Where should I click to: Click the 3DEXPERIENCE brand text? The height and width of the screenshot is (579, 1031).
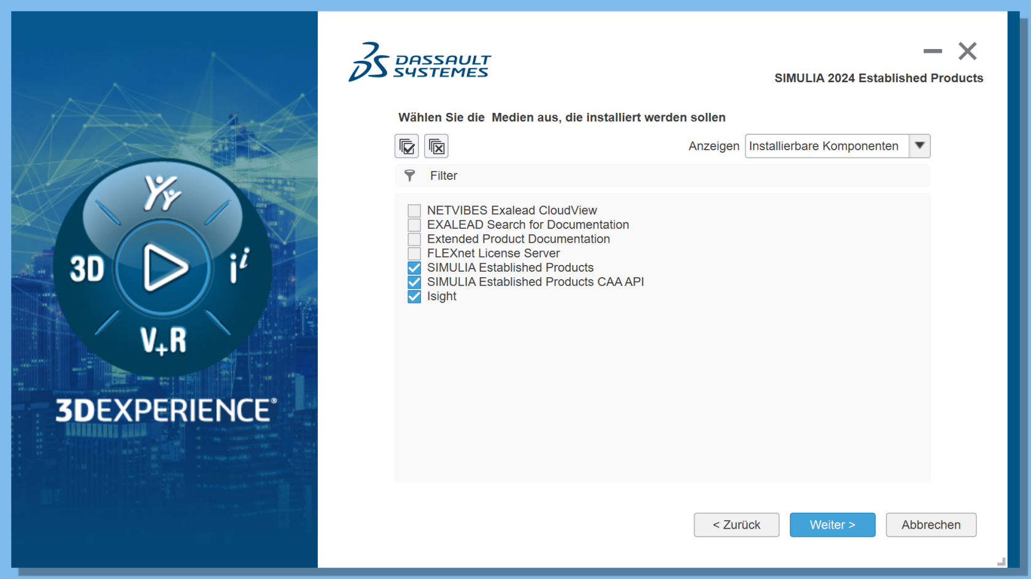166,410
